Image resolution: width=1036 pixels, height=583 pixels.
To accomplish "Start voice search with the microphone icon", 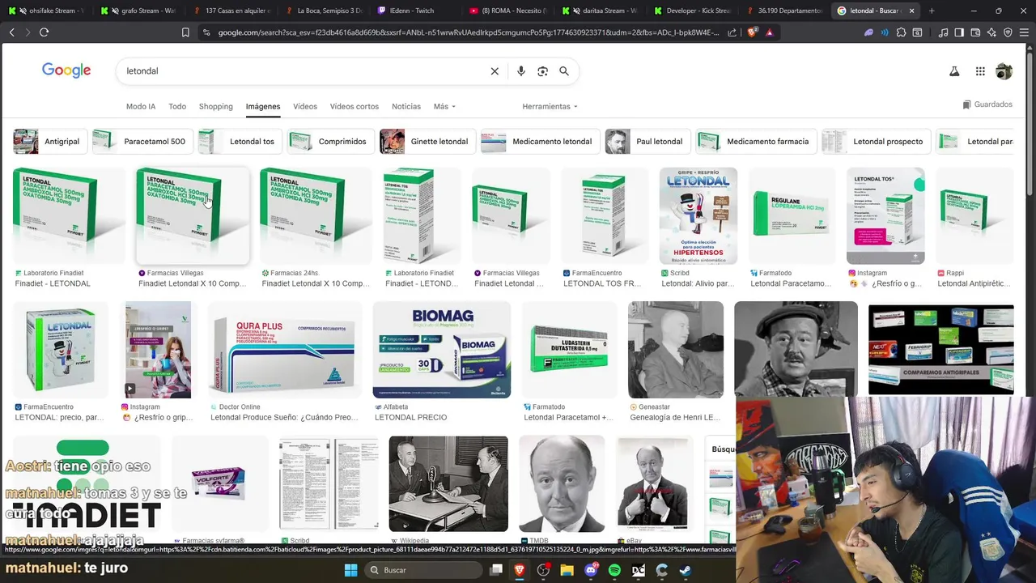I will [x=521, y=71].
